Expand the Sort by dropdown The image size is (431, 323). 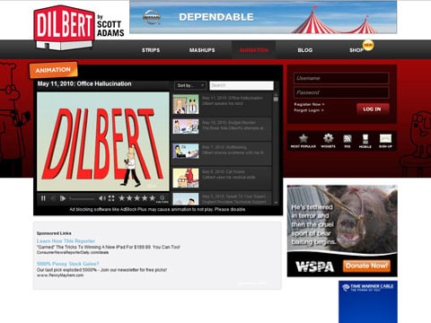(x=190, y=85)
